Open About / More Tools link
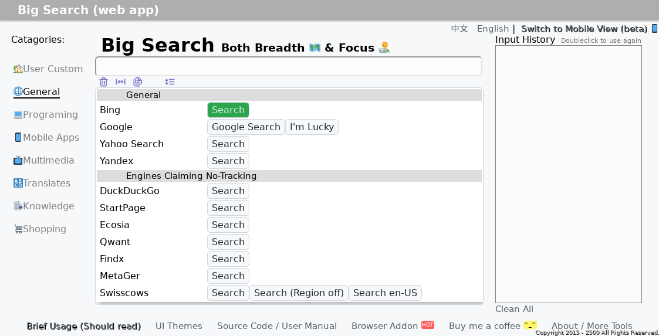 (x=592, y=326)
